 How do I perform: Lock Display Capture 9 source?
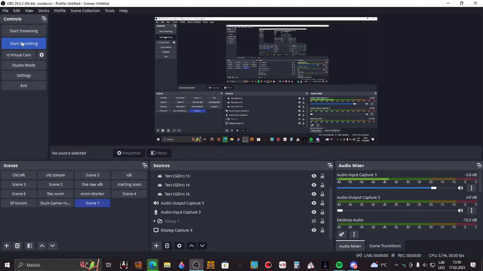pyautogui.click(x=322, y=230)
